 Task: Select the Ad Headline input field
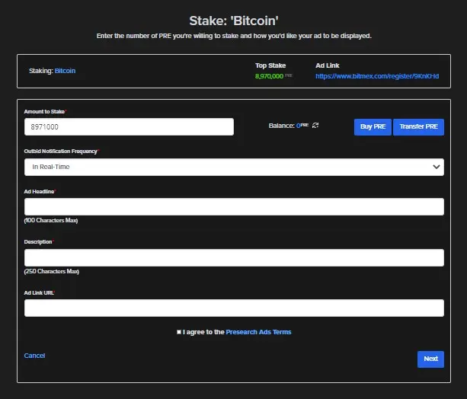(234, 206)
